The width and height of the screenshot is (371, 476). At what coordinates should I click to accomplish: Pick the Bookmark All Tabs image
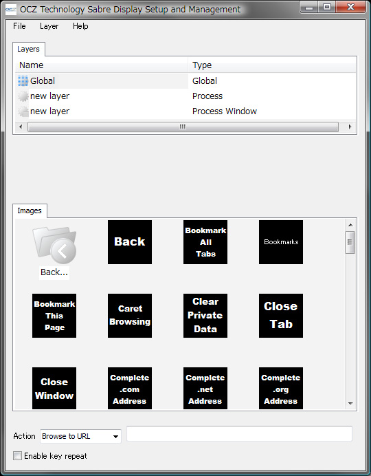tap(205, 242)
